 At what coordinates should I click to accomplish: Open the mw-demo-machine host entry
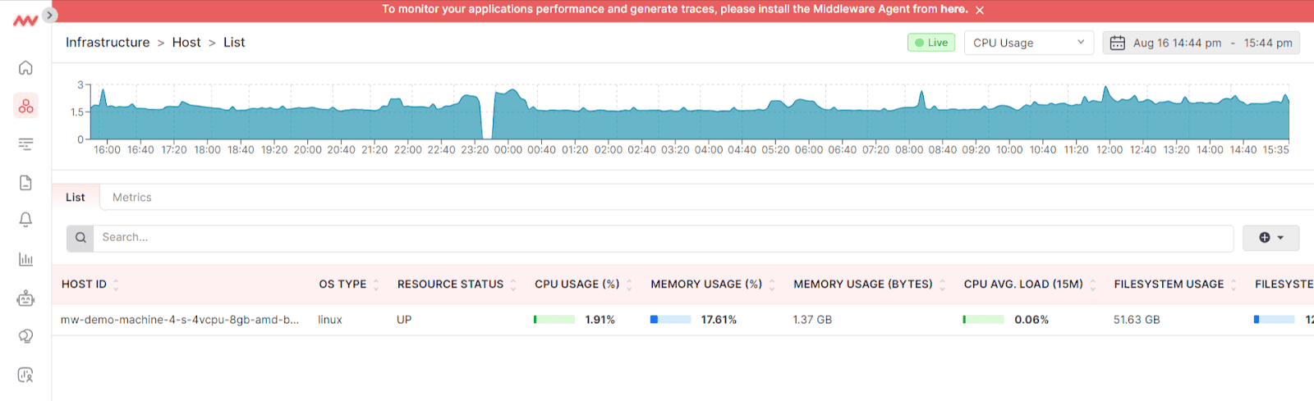179,320
